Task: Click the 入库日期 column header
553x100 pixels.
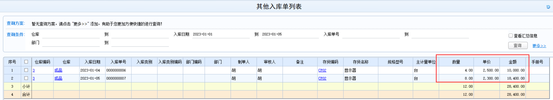Action: [92, 62]
